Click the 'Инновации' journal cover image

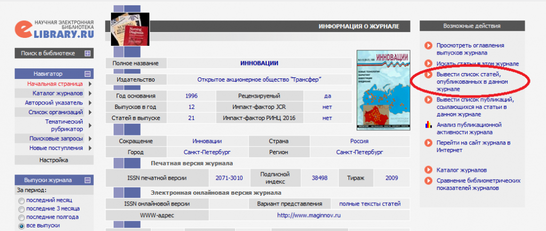pyautogui.click(x=384, y=90)
